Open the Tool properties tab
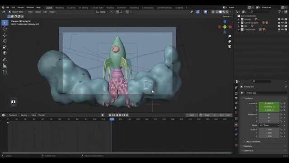Viewport: 289px width, 163px height. [236, 87]
